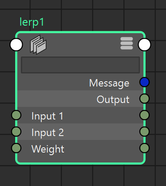Click the Input 1 right output port
The image size is (166, 186).
(x=144, y=115)
